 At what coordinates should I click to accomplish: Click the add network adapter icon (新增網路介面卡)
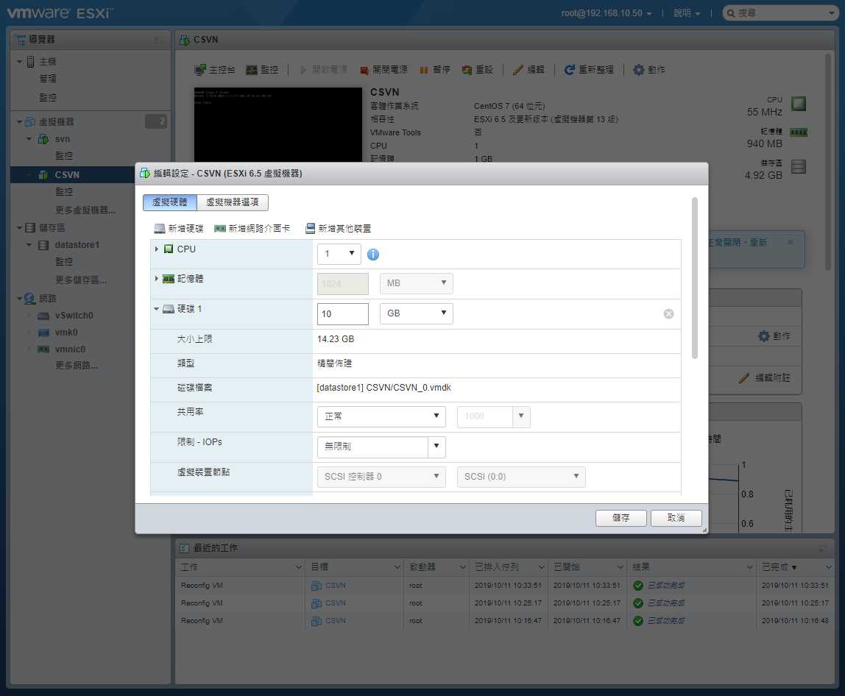(219, 228)
